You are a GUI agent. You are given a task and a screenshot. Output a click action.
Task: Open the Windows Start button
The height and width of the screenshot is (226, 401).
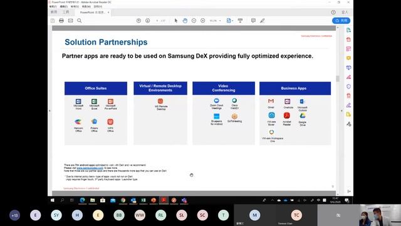[x=53, y=200]
